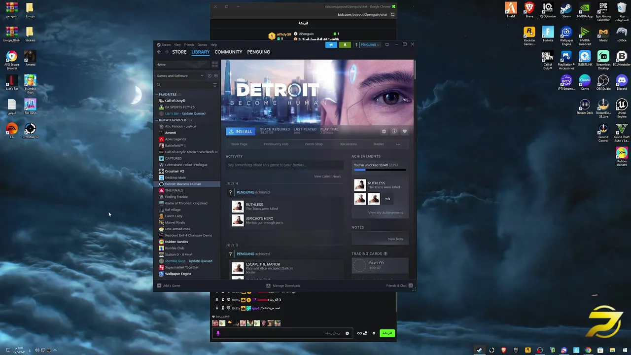Screen dimensions: 631x355
Task: Open Kick chat settings gear
Action: pyautogui.click(x=374, y=333)
